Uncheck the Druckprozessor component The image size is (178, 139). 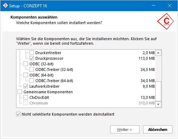(x=31, y=58)
